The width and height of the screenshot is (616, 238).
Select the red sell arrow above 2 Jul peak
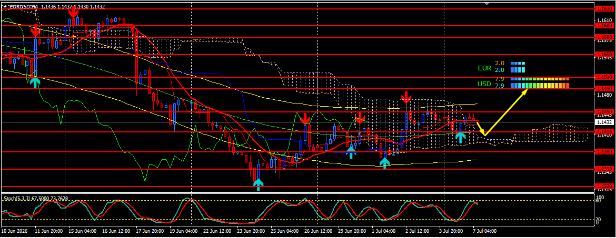(x=406, y=97)
